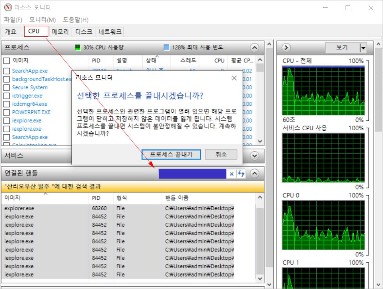
Task: Expand the 서비스 section chevron
Action: tap(254, 156)
